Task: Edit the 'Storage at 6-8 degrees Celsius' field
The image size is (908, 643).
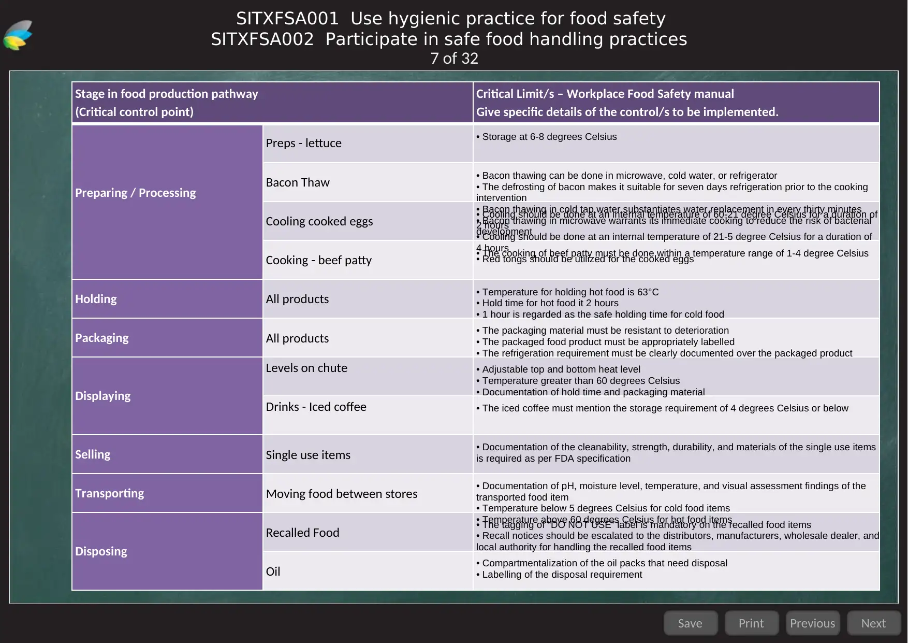Action: click(x=676, y=144)
